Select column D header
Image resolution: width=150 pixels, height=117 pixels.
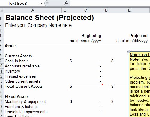tap(106, 10)
